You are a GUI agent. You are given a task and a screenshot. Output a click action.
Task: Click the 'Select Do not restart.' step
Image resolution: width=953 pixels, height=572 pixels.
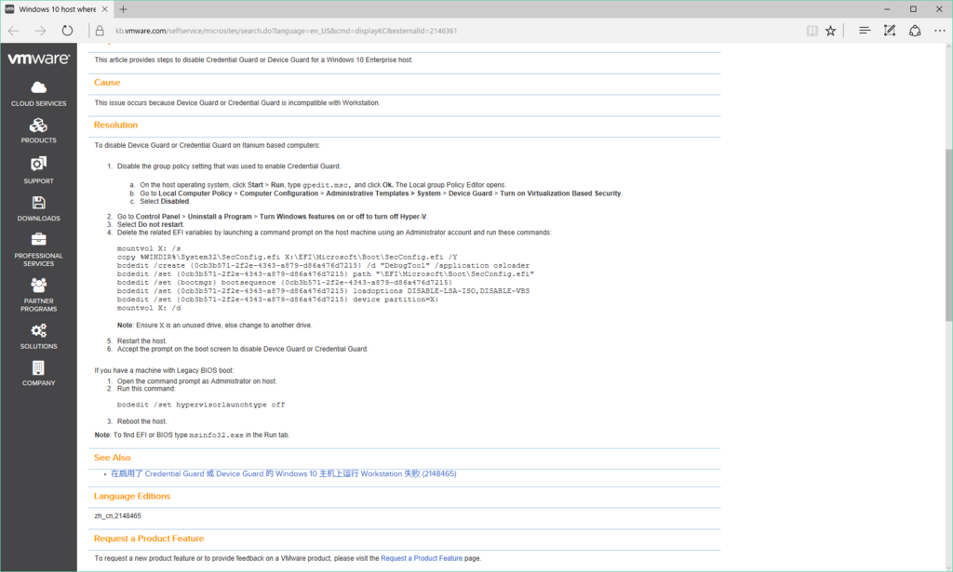(x=150, y=225)
